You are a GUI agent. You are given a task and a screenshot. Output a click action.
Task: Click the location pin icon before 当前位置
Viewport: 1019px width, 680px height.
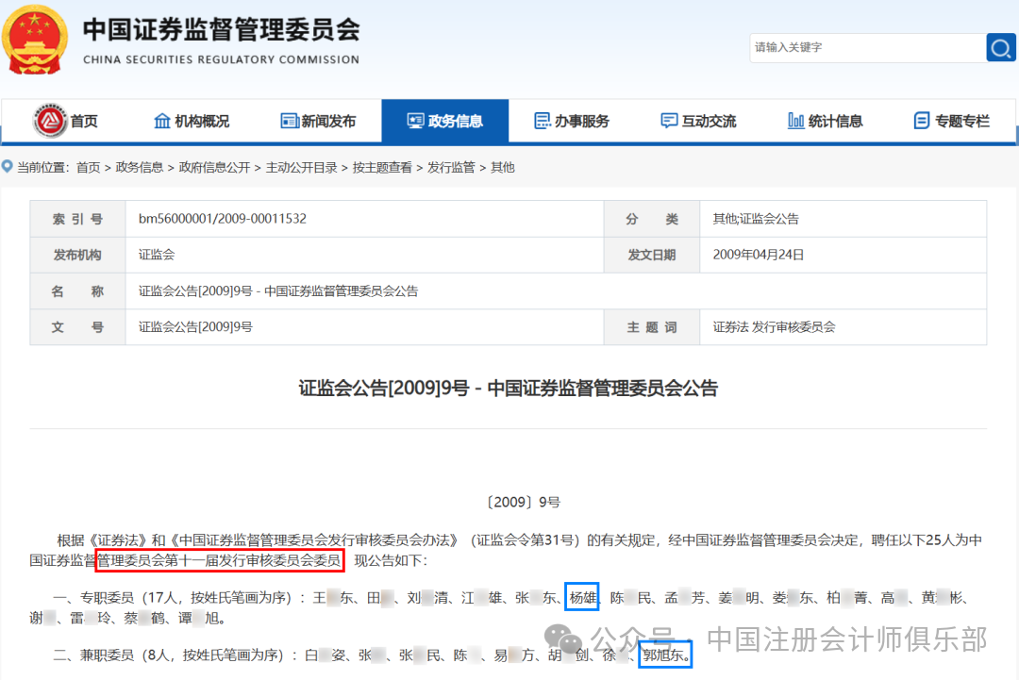tap(8, 167)
